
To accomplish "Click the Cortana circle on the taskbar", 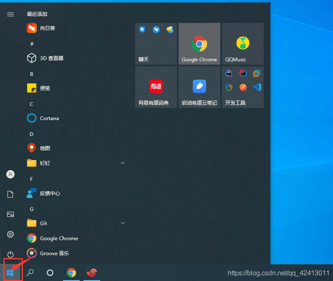I will pos(50,273).
